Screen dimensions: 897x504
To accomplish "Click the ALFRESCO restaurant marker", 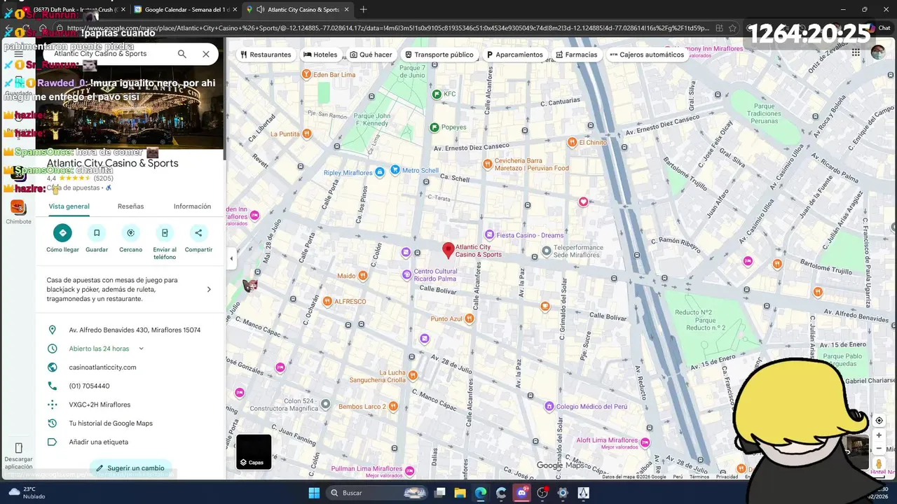I will [327, 301].
